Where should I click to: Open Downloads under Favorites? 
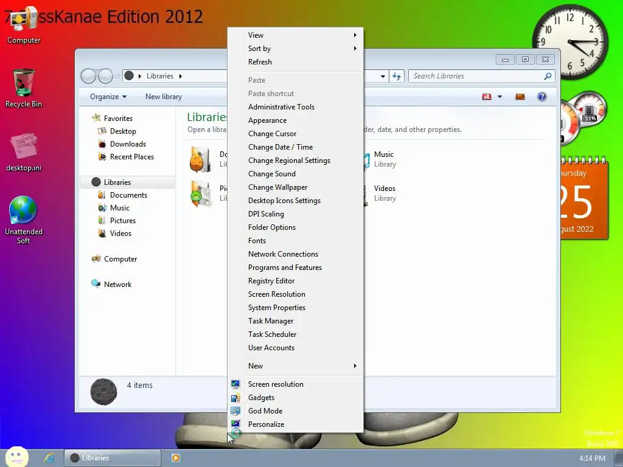click(x=128, y=144)
